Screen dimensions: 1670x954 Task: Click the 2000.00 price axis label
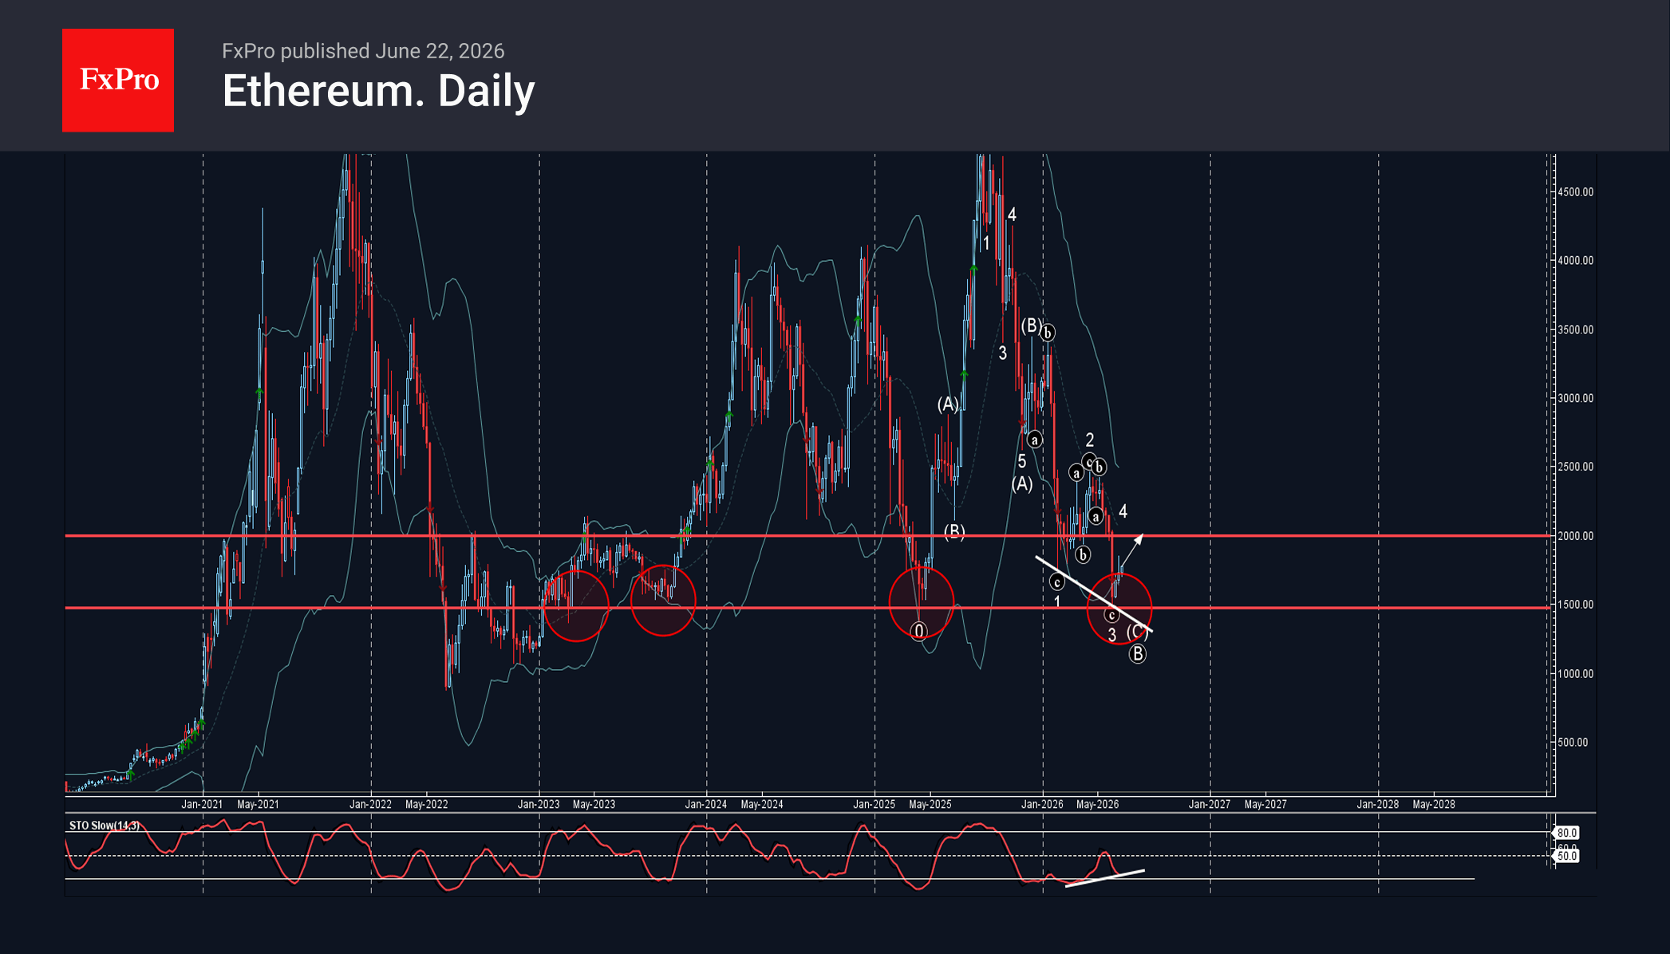[1575, 536]
